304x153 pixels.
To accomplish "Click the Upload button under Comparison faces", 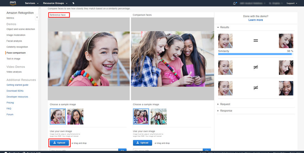I will pyautogui.click(x=142, y=143).
